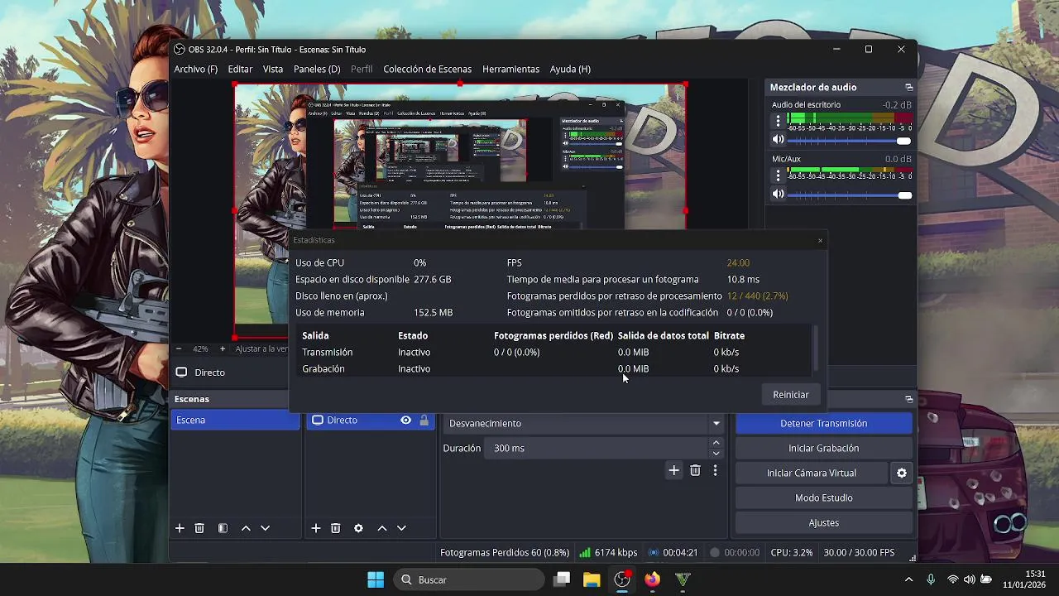The height and width of the screenshot is (596, 1059).
Task: Click the Duración 300 ms input field
Action: [596, 448]
